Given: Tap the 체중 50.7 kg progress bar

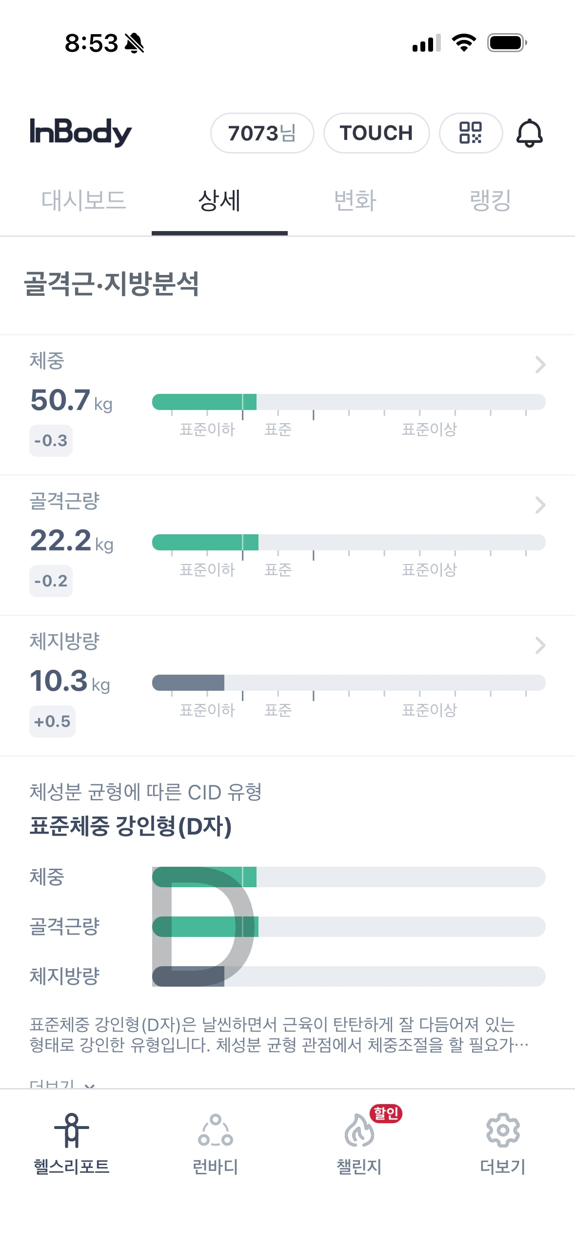Looking at the screenshot, I should click(348, 402).
